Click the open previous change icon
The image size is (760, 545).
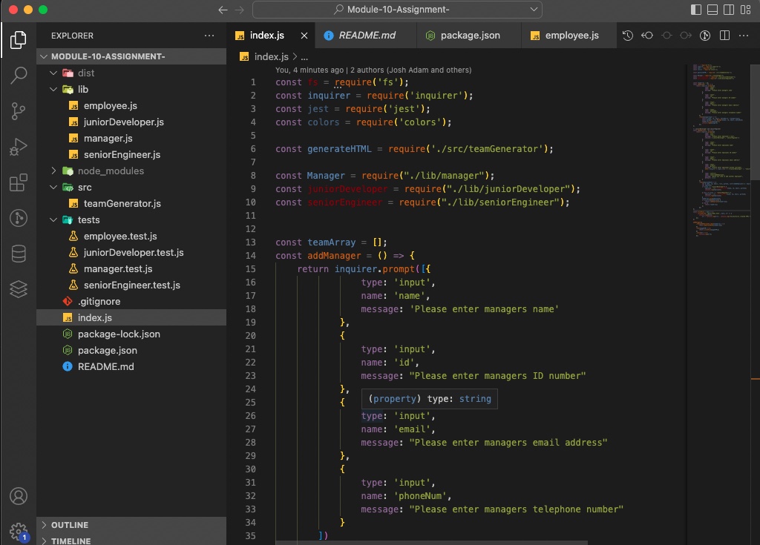(x=647, y=36)
